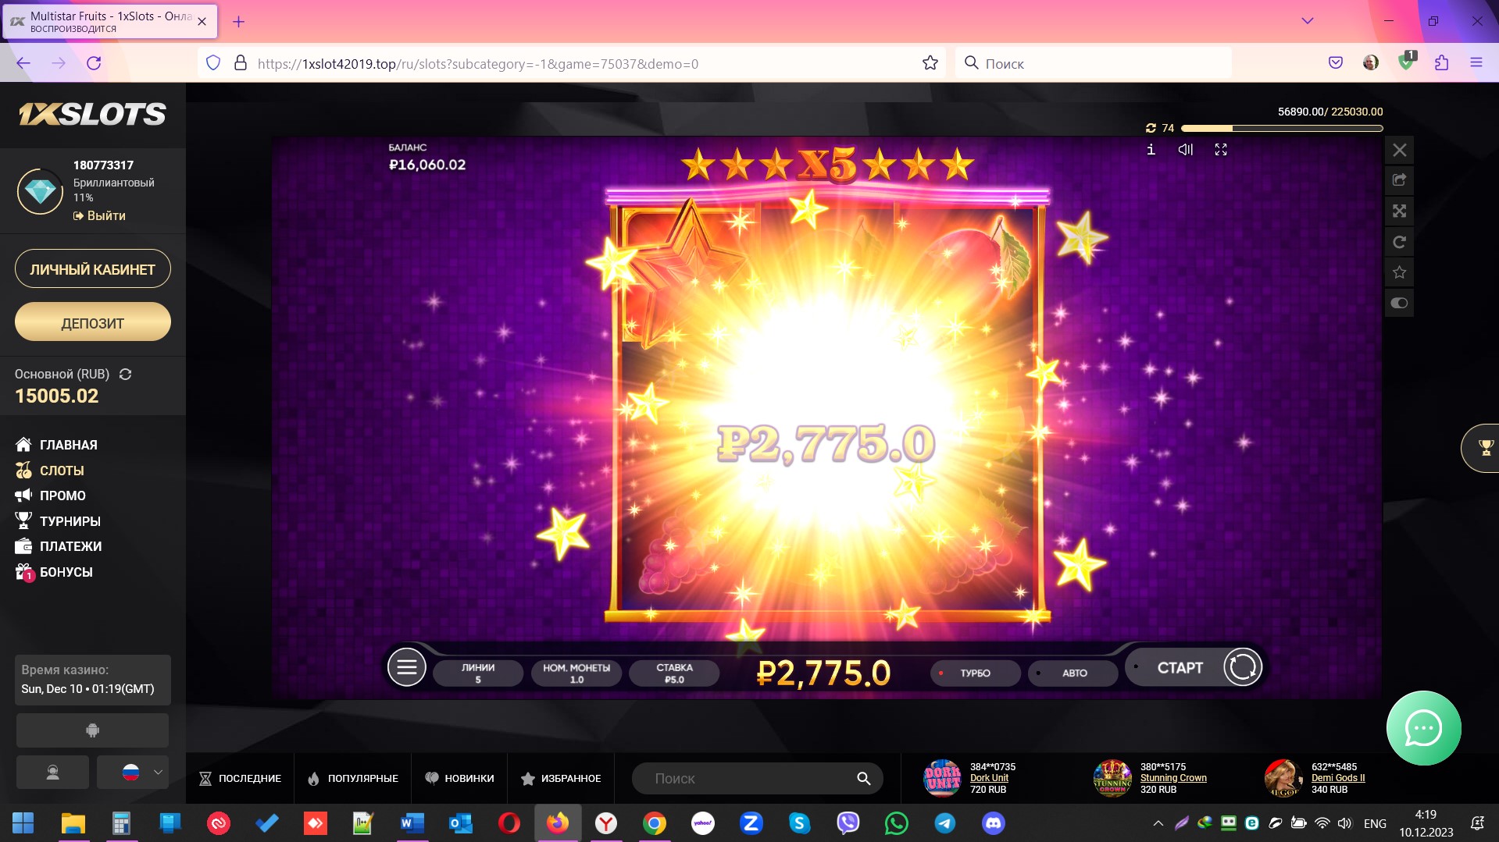This screenshot has height=842, width=1499.
Task: Toggle AUTO spin mode
Action: point(1073,673)
